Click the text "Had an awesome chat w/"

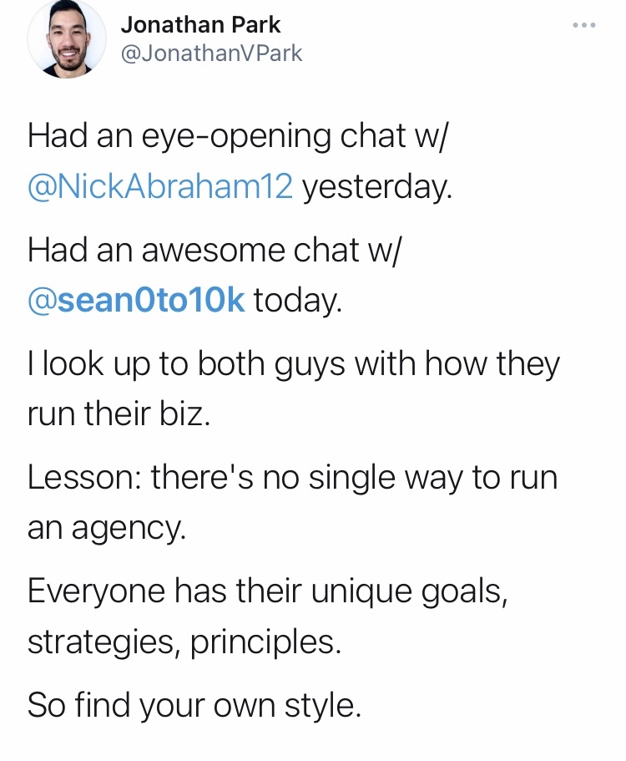[215, 251]
